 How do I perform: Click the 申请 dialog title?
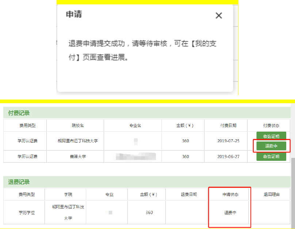(74, 15)
